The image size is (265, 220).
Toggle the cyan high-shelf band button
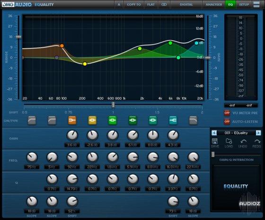(173, 120)
